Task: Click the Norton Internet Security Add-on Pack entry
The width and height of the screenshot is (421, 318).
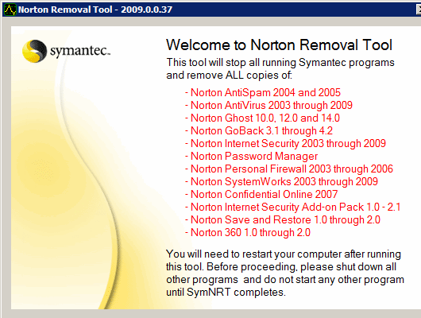Action: pyautogui.click(x=292, y=207)
